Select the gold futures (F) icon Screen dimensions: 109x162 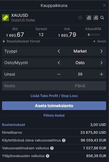coord(89,18)
